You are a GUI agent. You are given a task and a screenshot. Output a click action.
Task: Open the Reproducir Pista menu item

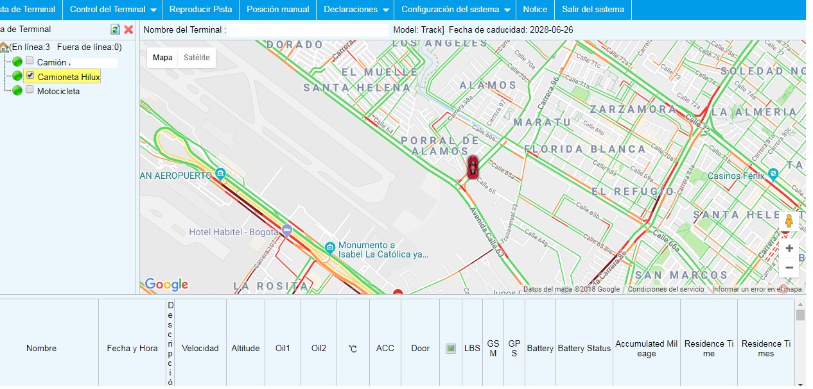pyautogui.click(x=201, y=10)
